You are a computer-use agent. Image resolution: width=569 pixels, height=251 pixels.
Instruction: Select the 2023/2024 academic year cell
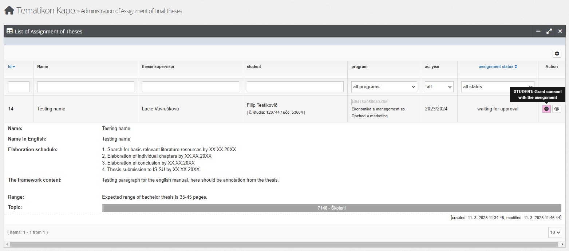pyautogui.click(x=436, y=109)
